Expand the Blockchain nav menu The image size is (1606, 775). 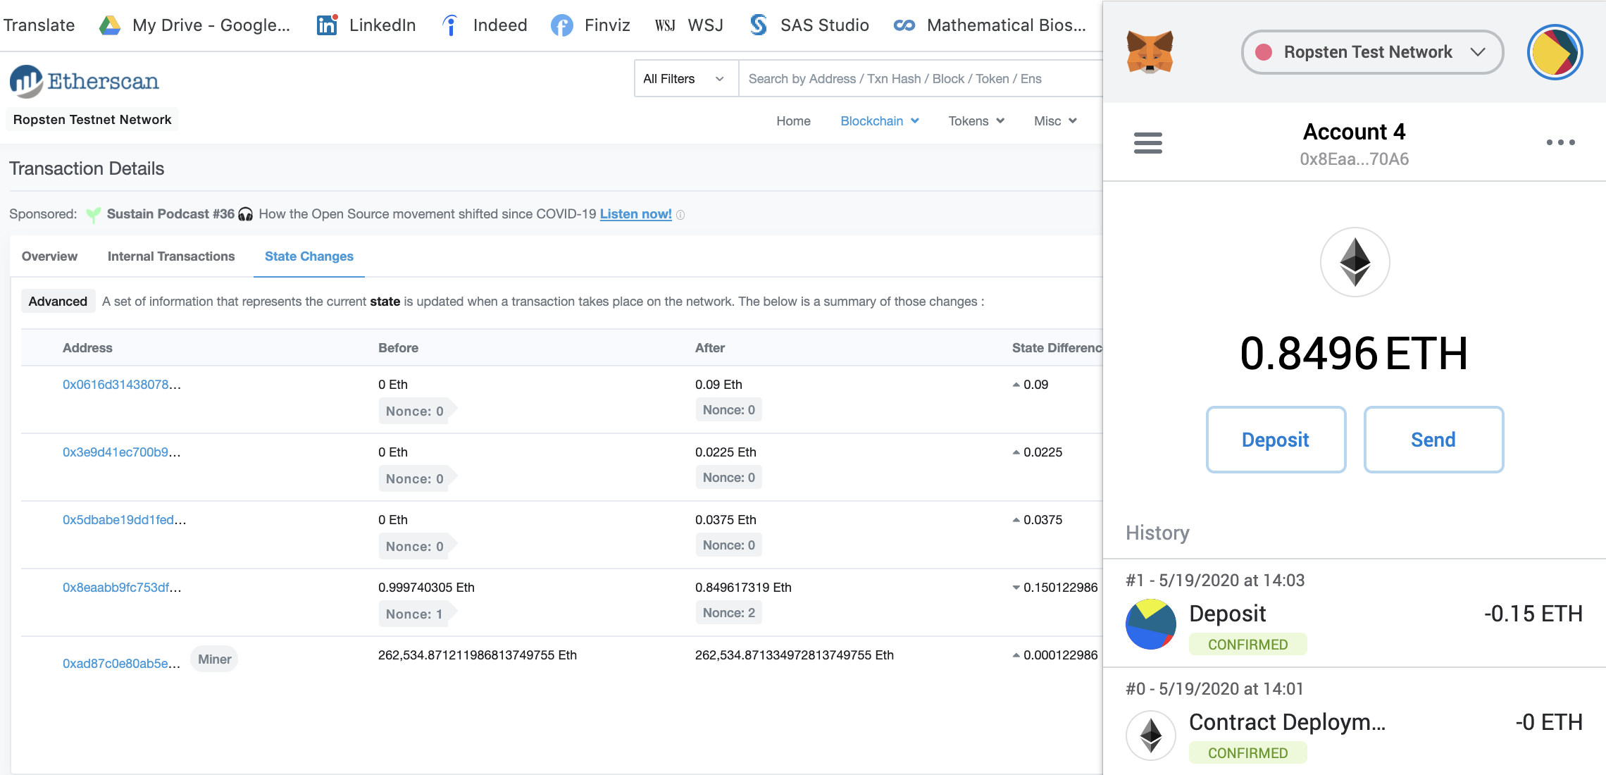[x=879, y=121]
